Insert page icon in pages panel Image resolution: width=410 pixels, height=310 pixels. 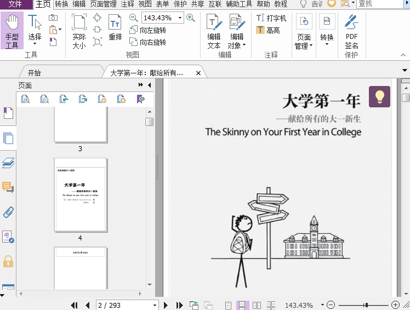[102, 99]
